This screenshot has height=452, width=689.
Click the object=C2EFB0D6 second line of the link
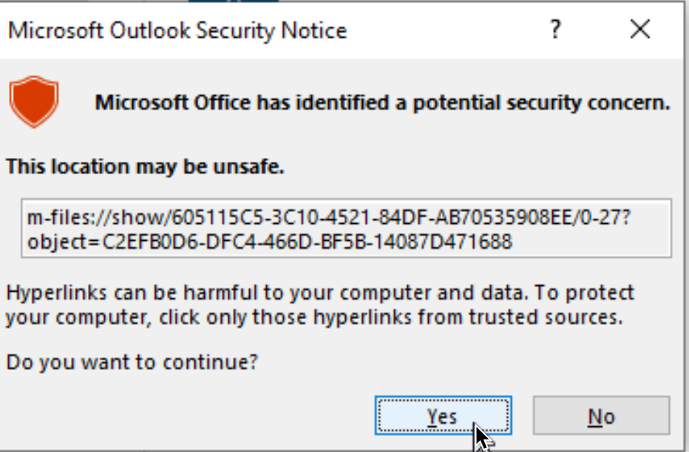pyautogui.click(x=270, y=242)
